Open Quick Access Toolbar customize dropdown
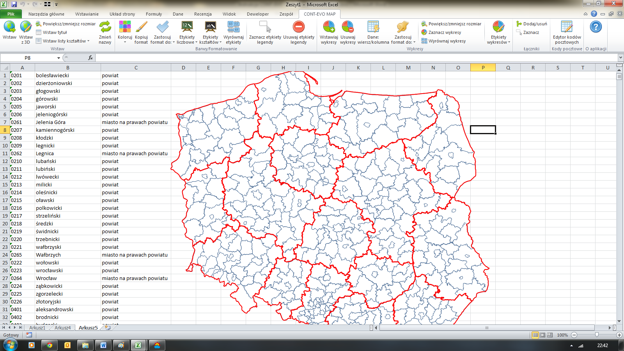624x351 pixels. [56, 4]
